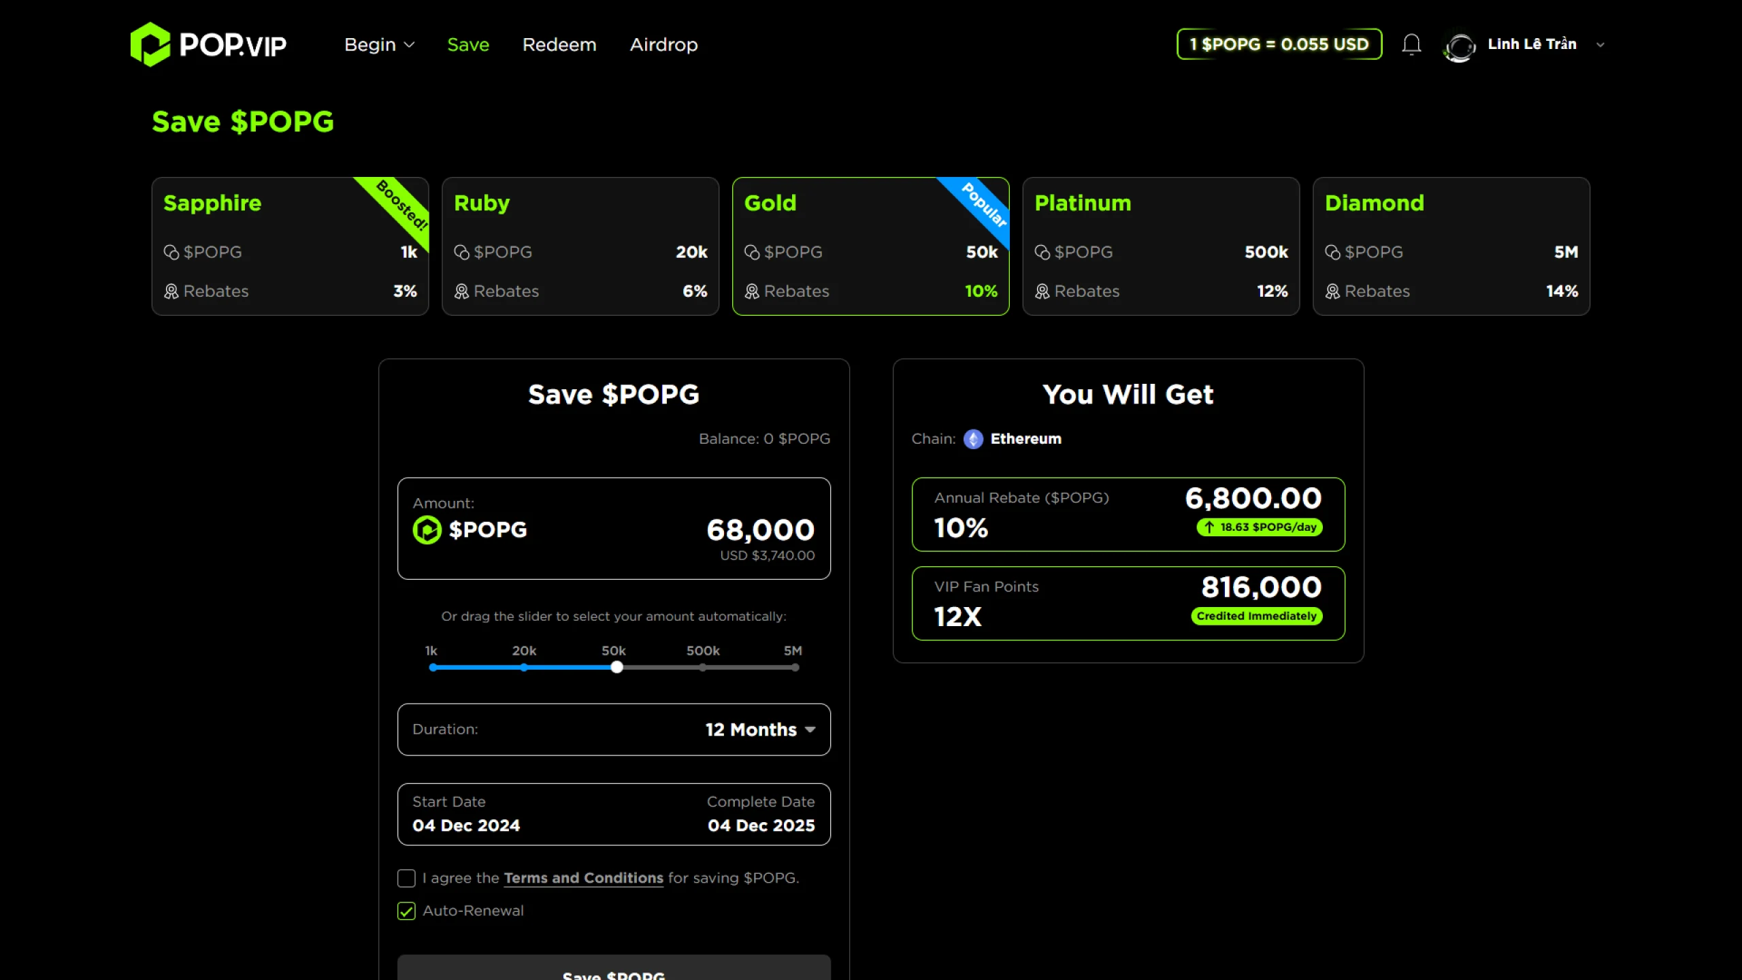Click the Rebates icon in Platinum card

coord(1042,291)
